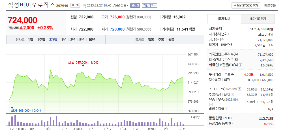
Task: Click 시가총액 value 51조 4,588억원
Action: [261, 29]
